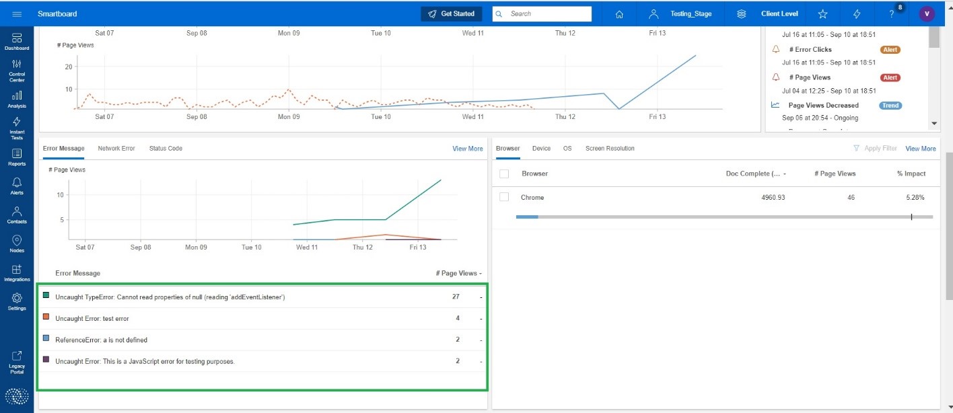Click the Apply Filter funnel icon
This screenshot has height=413, width=953.
point(856,149)
